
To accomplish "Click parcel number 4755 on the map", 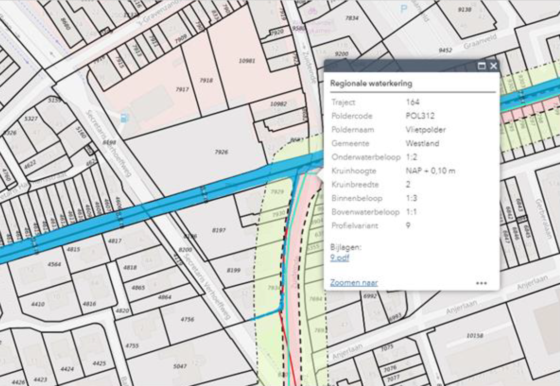I will (x=132, y=346).
